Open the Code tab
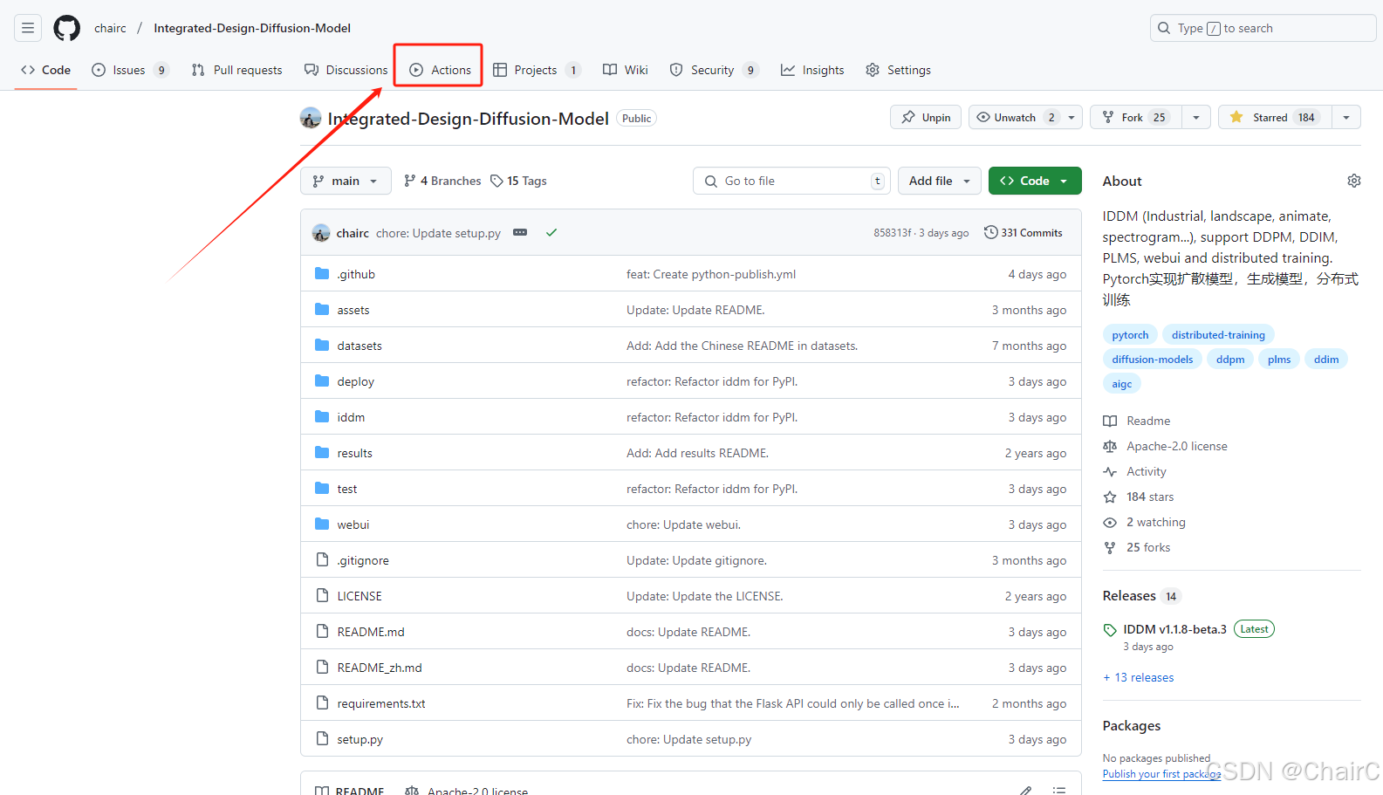1383x795 pixels. coord(46,70)
